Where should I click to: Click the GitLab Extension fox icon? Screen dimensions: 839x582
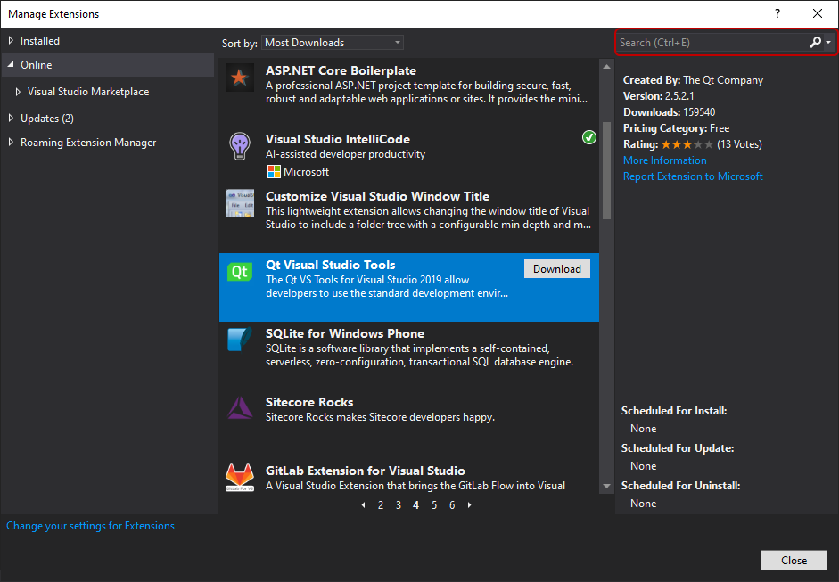(x=239, y=477)
